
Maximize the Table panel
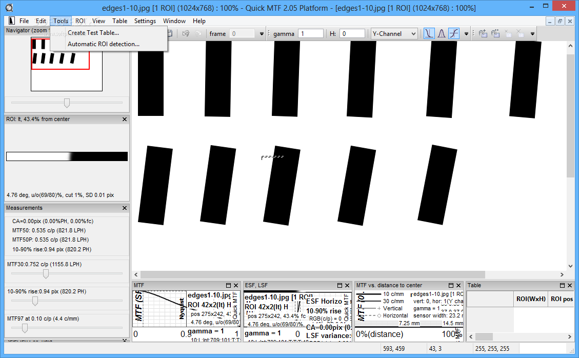click(562, 286)
